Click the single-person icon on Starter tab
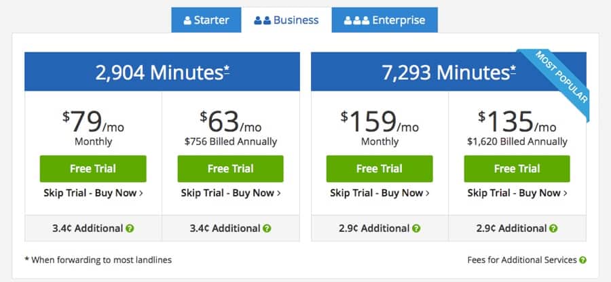The height and width of the screenshot is (282, 611). click(187, 20)
